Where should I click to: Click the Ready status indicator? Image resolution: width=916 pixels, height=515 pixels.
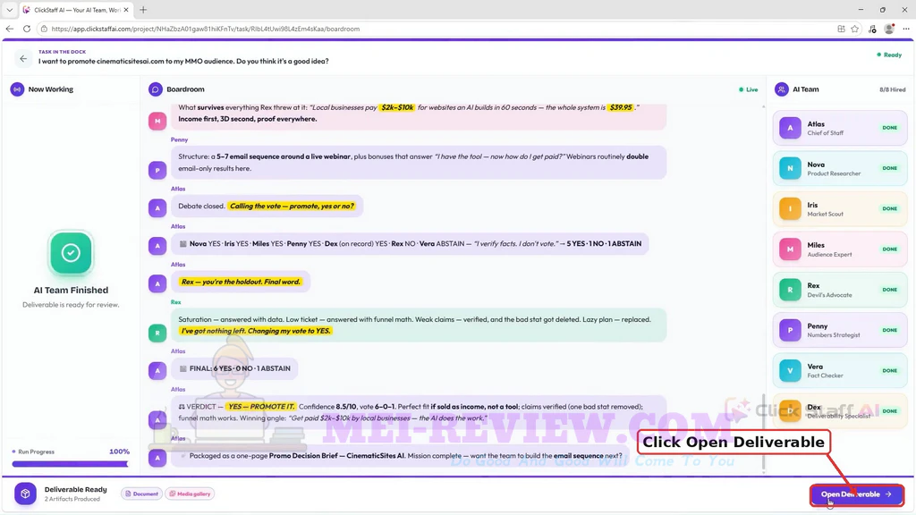click(x=889, y=55)
